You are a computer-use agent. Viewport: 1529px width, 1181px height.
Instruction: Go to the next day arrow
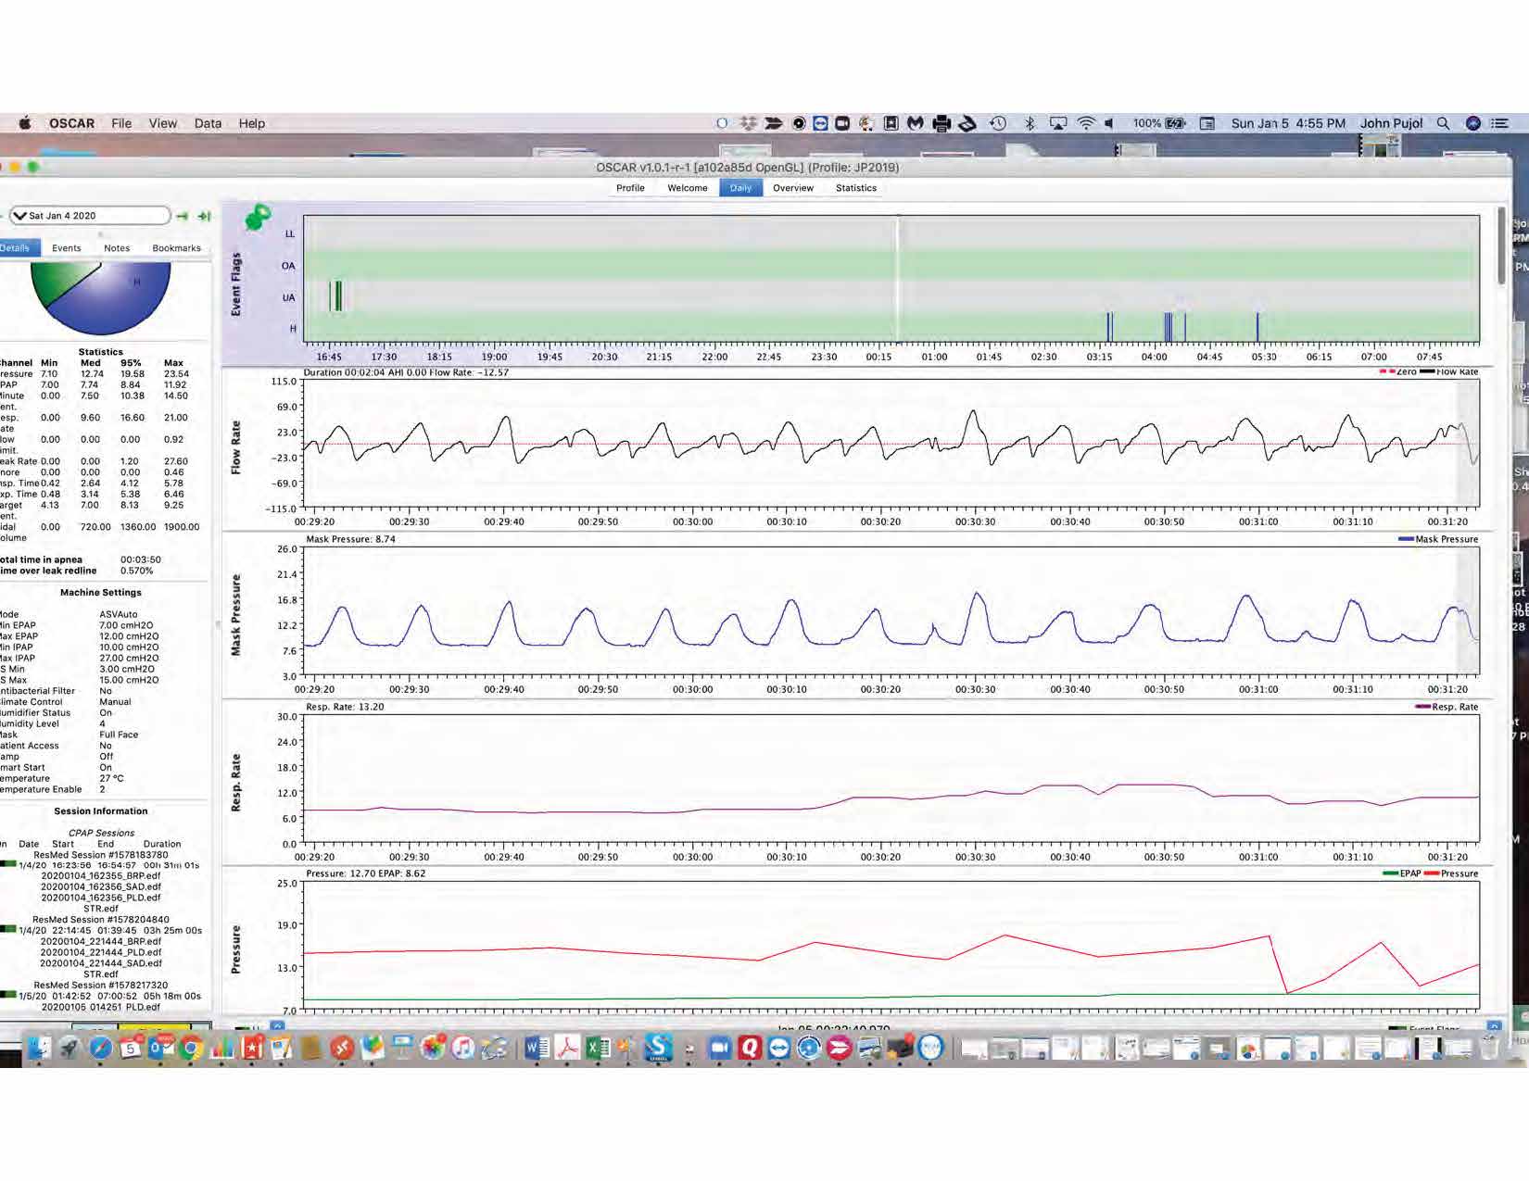pos(183,216)
